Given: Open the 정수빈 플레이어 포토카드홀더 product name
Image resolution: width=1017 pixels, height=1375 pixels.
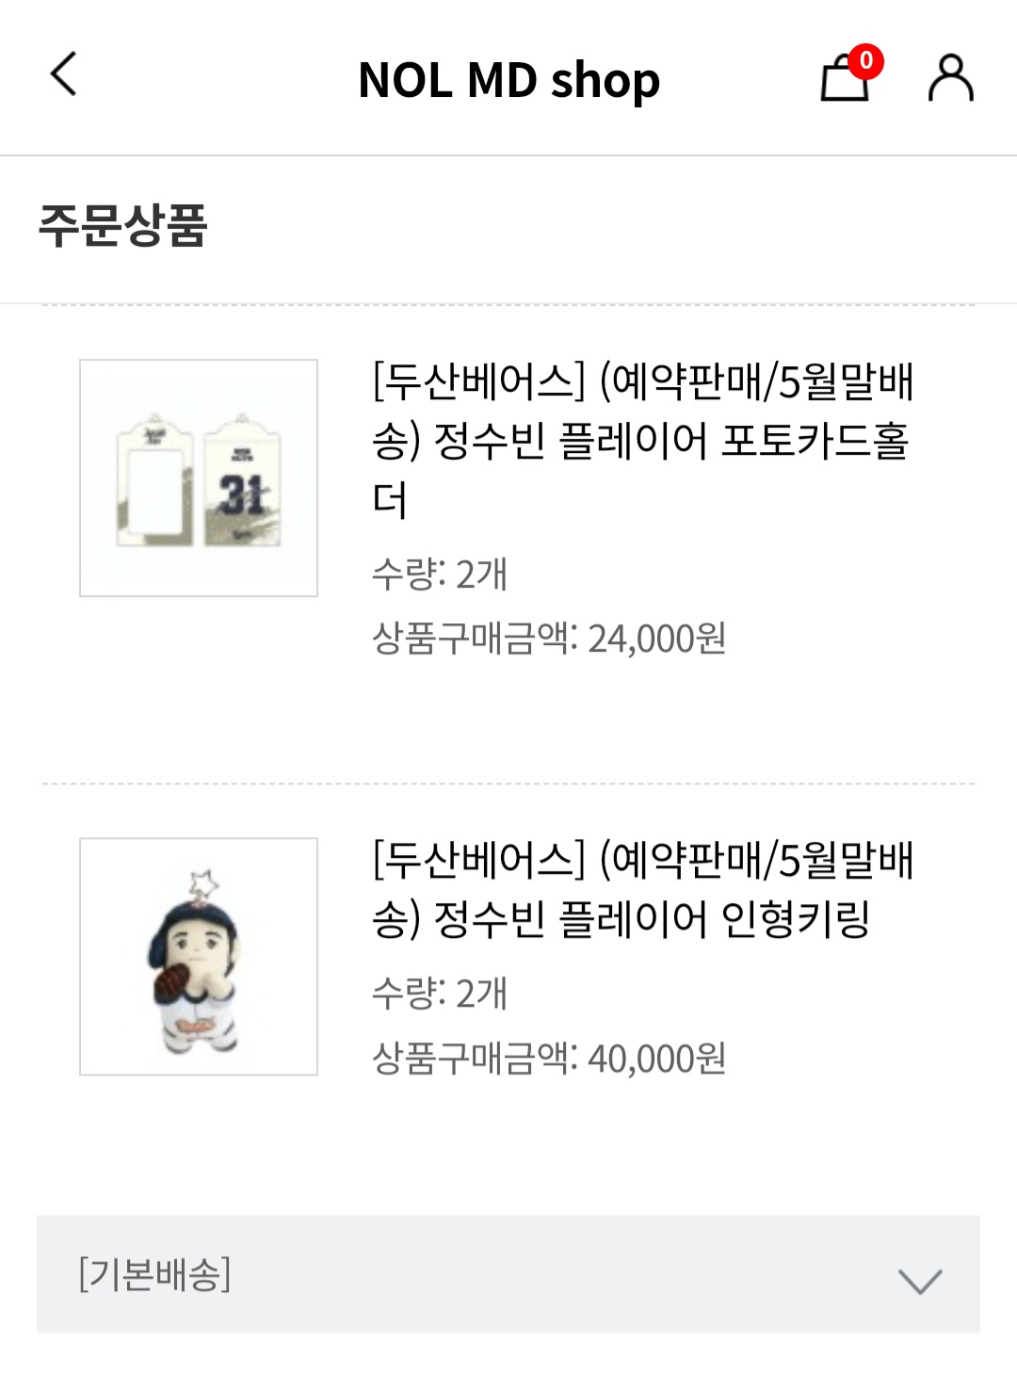Looking at the screenshot, I should point(643,440).
